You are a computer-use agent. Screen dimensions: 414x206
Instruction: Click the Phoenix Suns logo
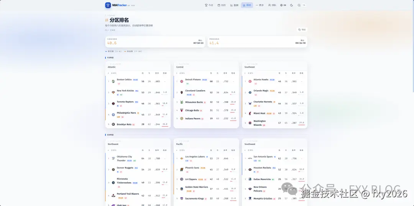182,170
